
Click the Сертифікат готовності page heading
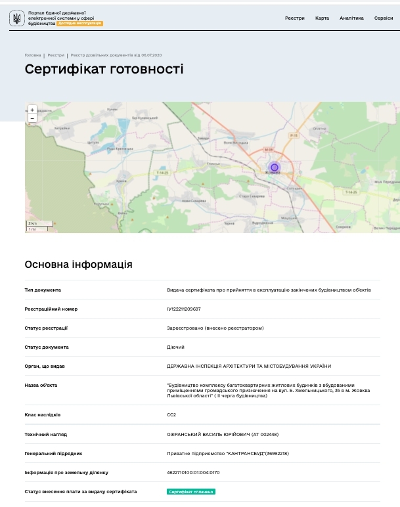[x=104, y=69]
